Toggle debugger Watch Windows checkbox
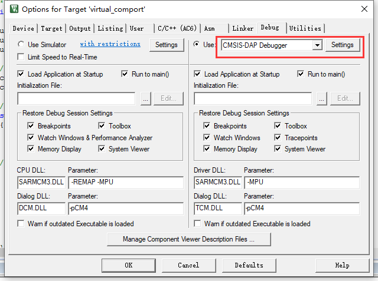The image size is (378, 281). point(207,137)
